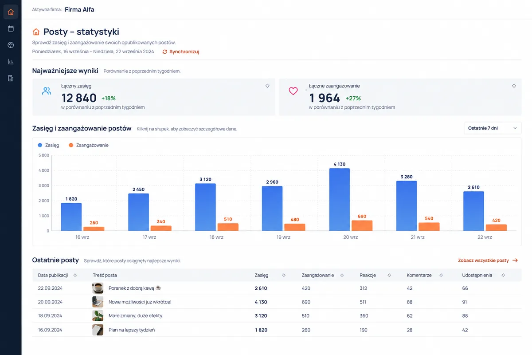Open post Małe zmiany, duże efekty
Image resolution: width=532 pixels, height=355 pixels.
coord(136,316)
